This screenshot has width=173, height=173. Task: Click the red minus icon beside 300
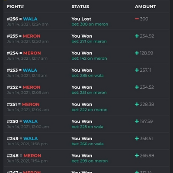[x=137, y=19]
